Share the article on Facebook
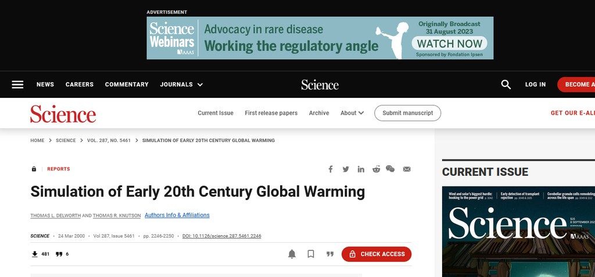 (x=331, y=169)
